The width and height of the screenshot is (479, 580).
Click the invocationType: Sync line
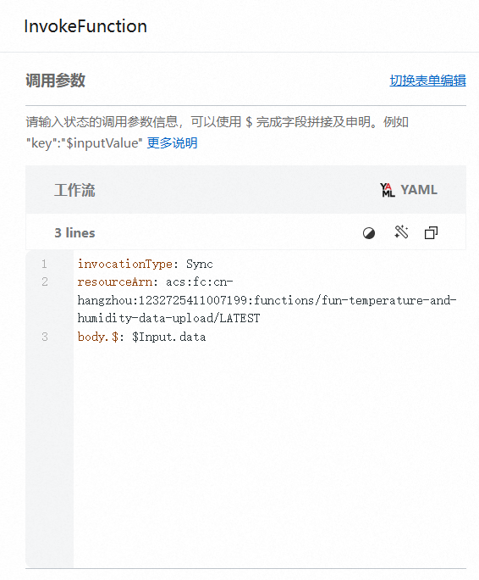click(146, 264)
